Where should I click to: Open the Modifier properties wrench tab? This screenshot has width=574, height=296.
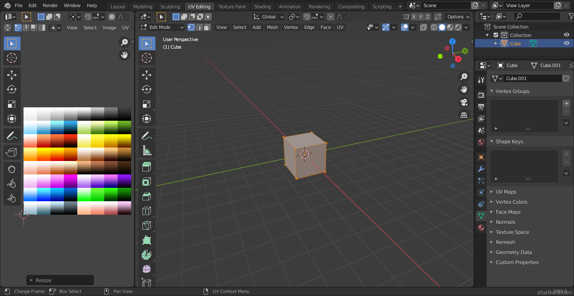coord(481,169)
